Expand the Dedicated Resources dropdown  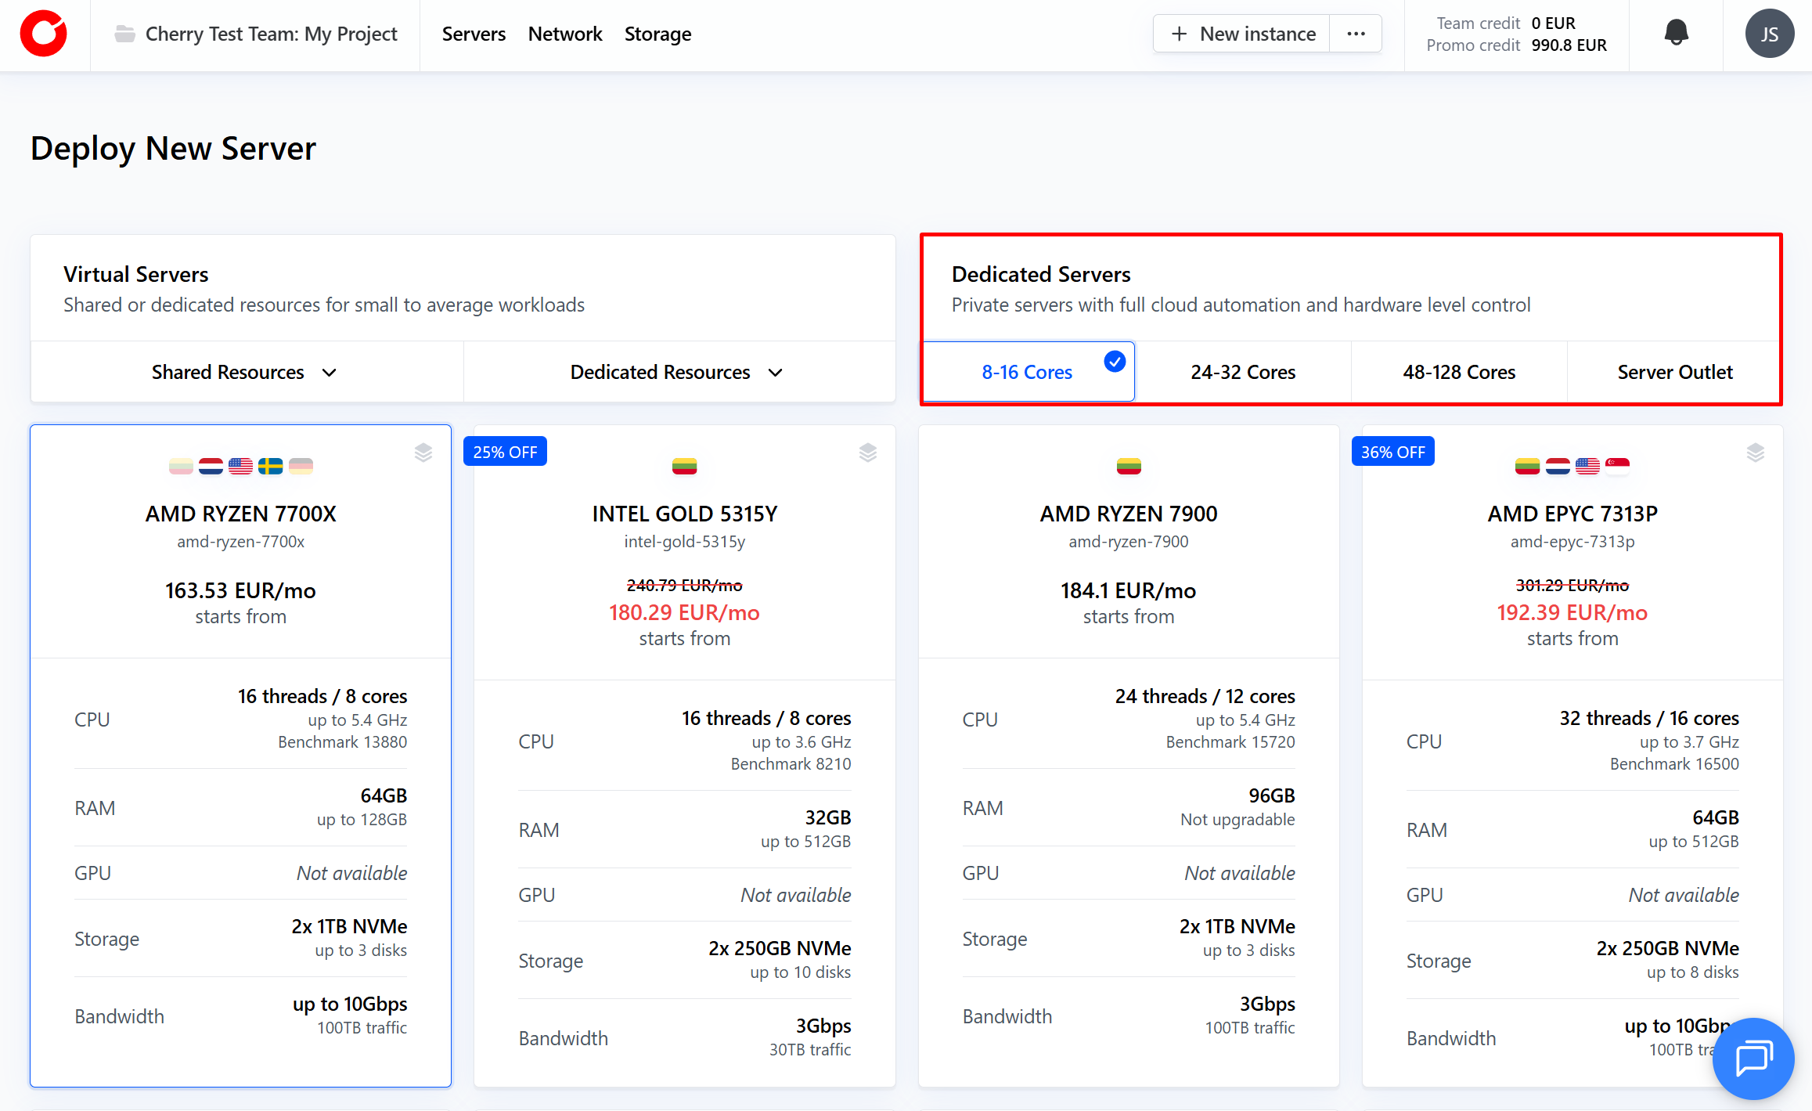[x=678, y=372]
